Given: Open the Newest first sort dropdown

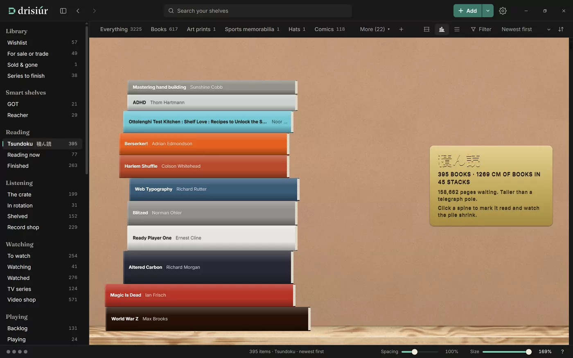Looking at the screenshot, I should tap(526, 29).
